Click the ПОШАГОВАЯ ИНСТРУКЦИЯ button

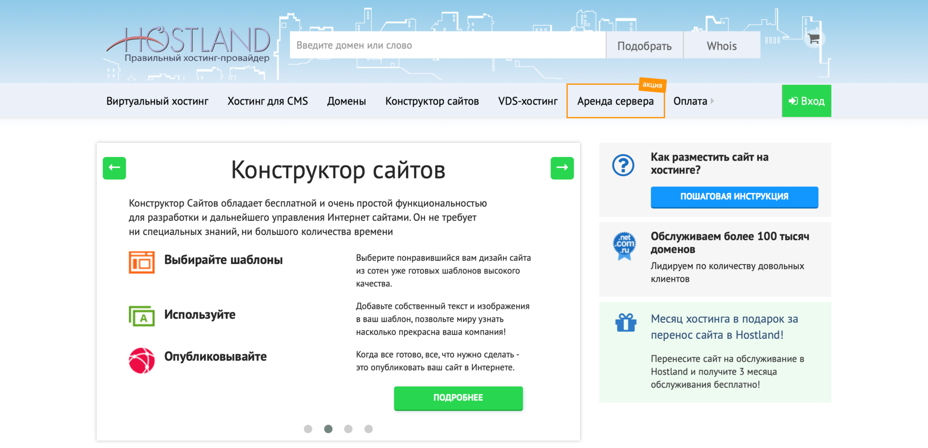[734, 197]
